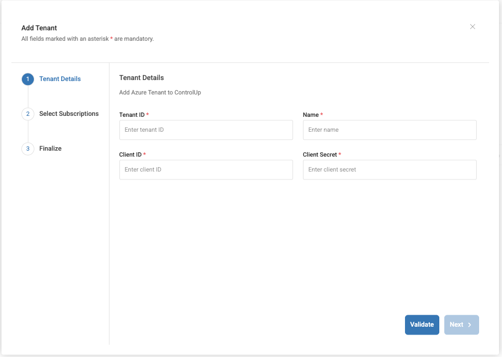
Task: Click the chevron arrow inside the Next button
Action: pos(470,324)
